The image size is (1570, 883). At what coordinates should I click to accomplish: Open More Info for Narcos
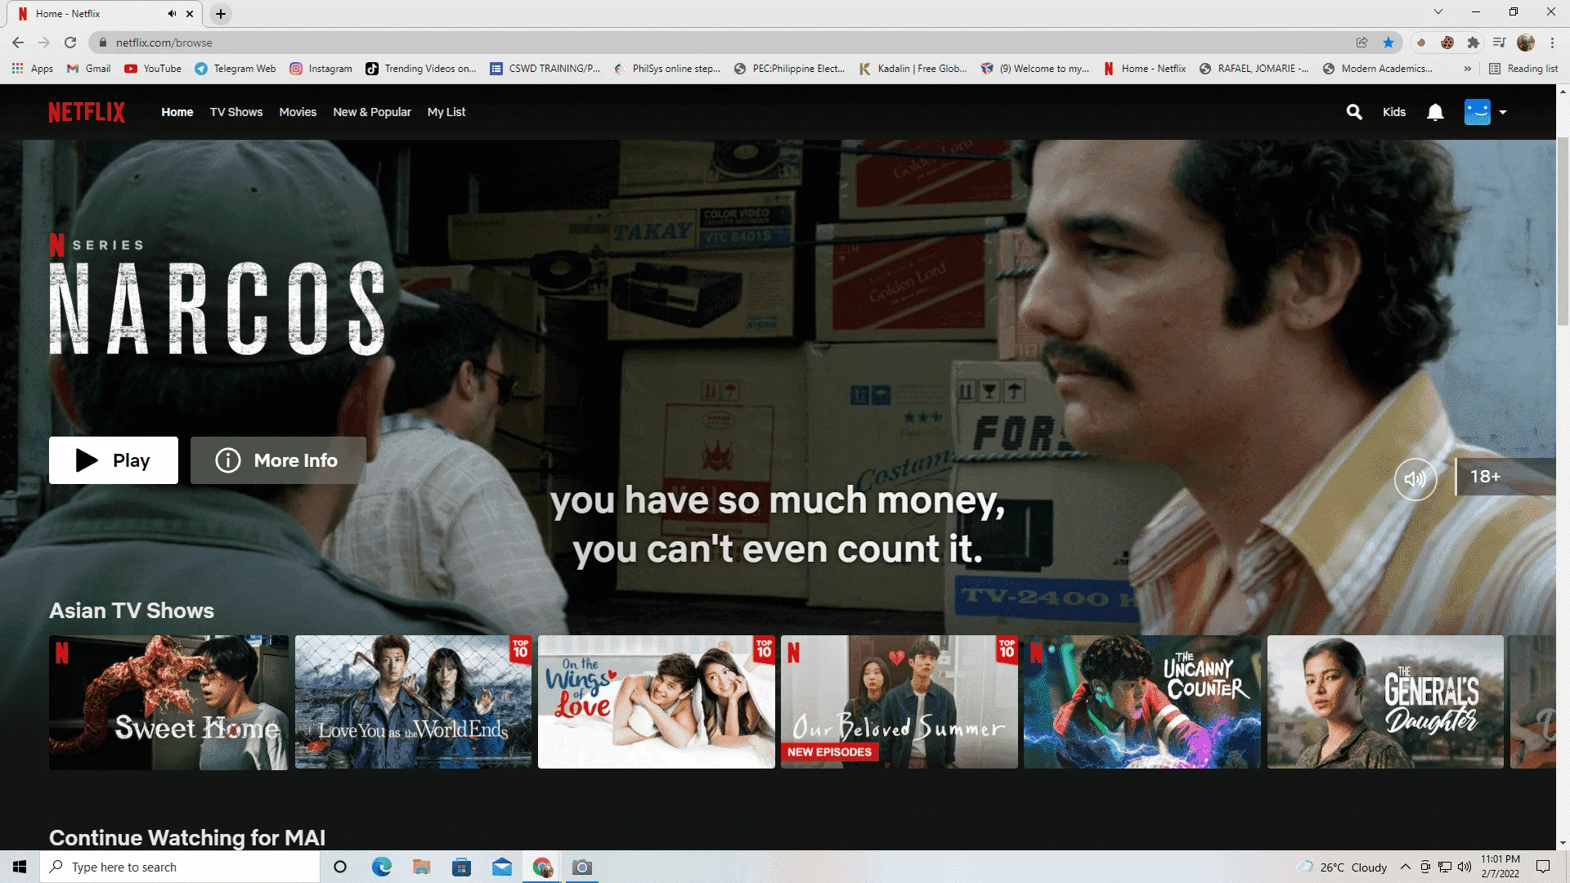tap(278, 460)
